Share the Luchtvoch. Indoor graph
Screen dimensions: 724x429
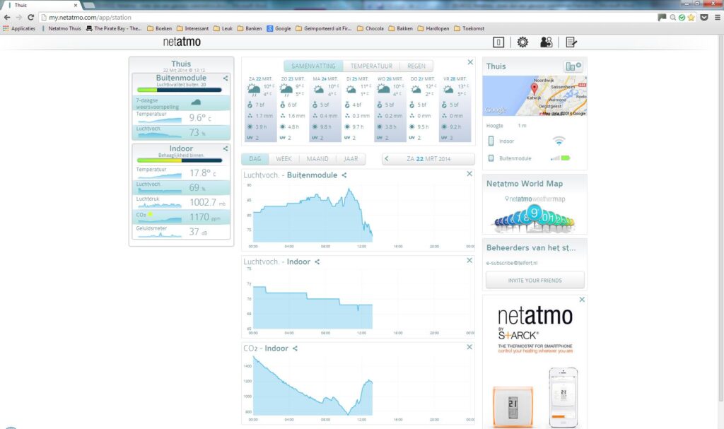[x=317, y=261]
